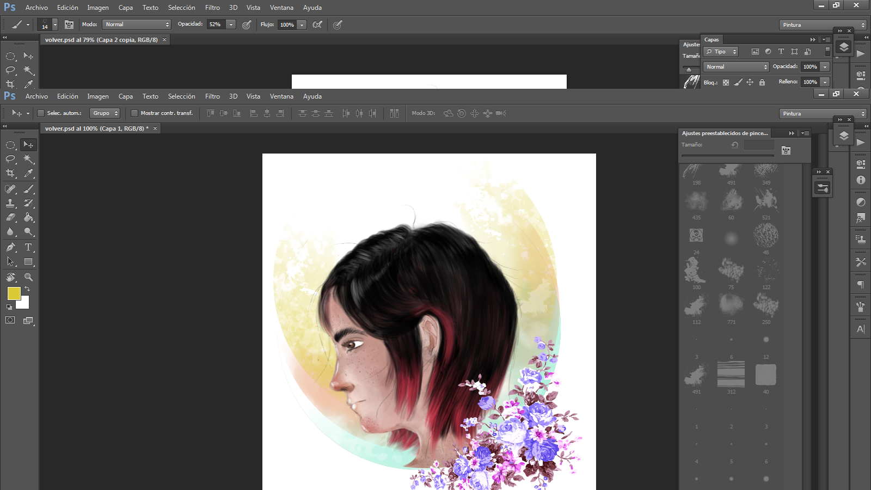Select the Eyedropper tool in the front window
871x490 pixels.
(x=28, y=173)
